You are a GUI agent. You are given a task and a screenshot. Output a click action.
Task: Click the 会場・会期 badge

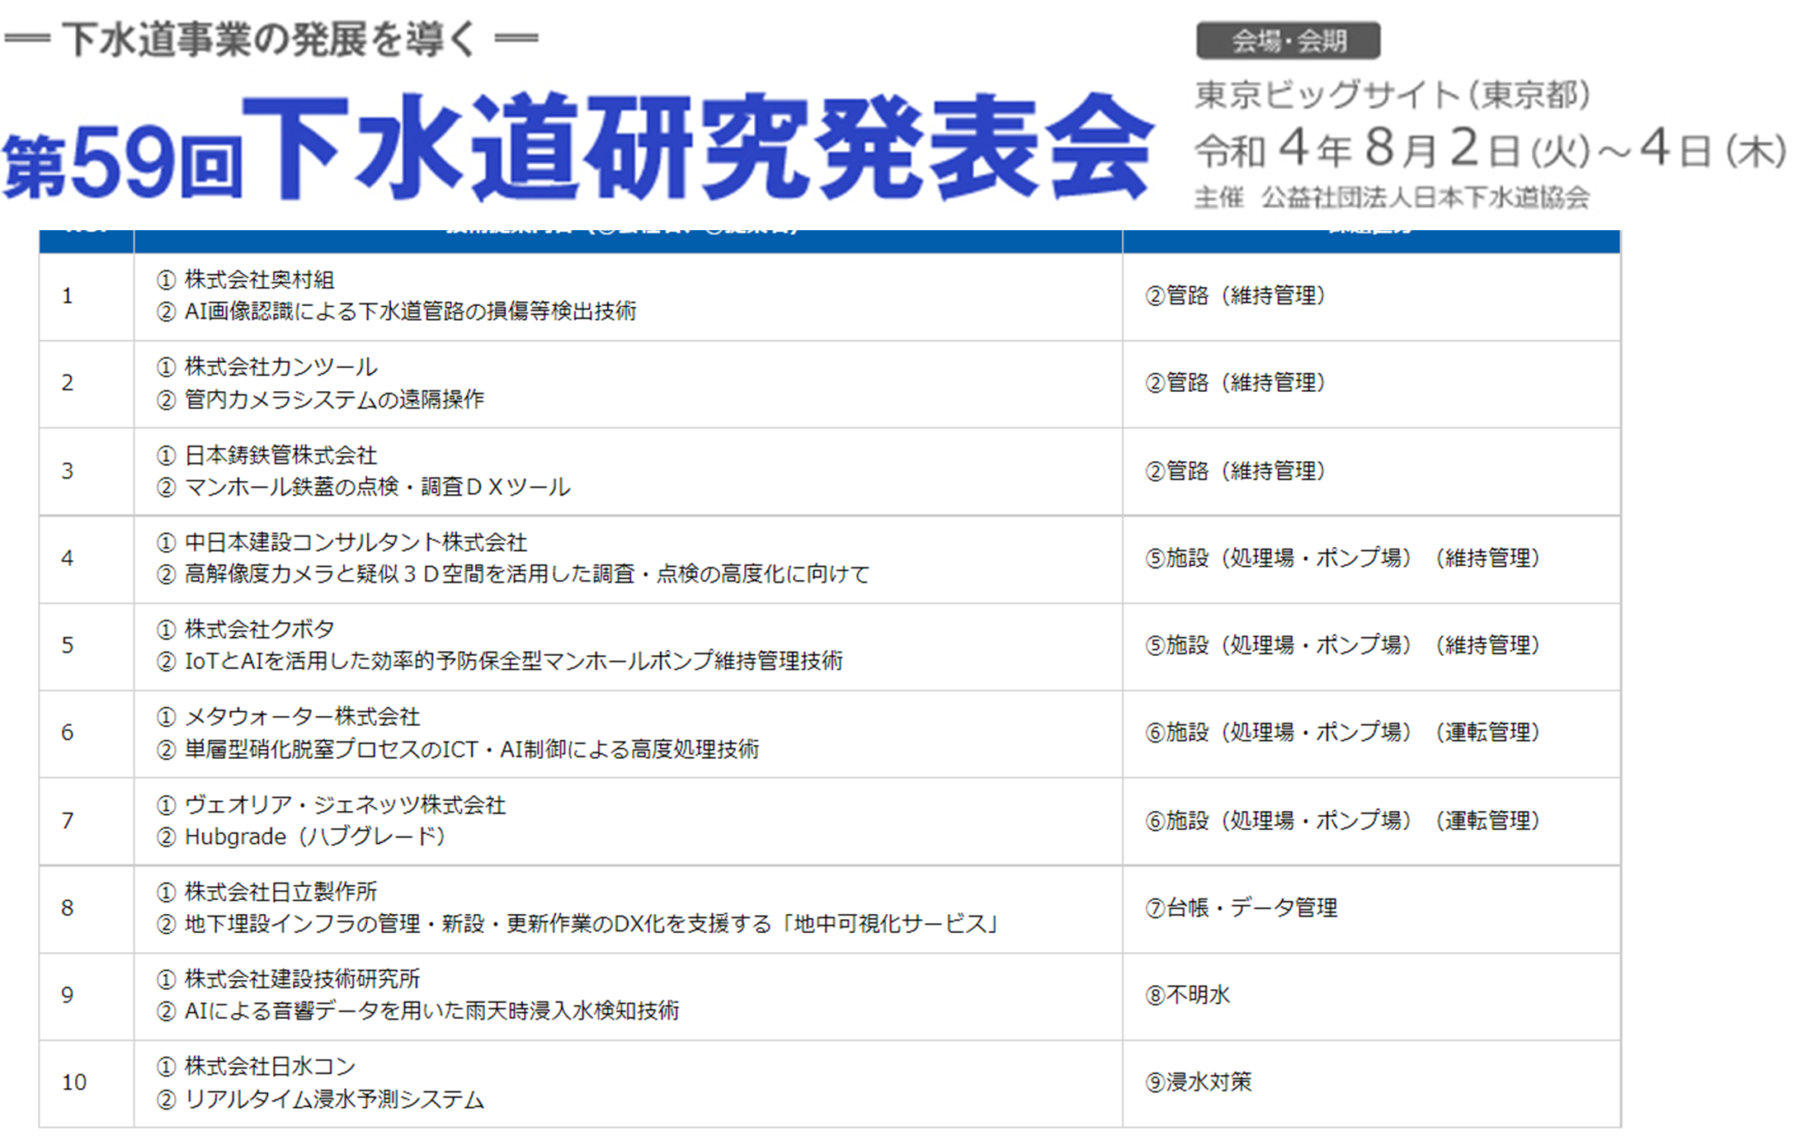coord(1288,40)
